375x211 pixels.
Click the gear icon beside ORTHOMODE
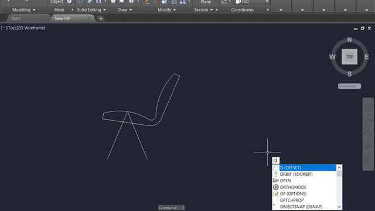276,187
